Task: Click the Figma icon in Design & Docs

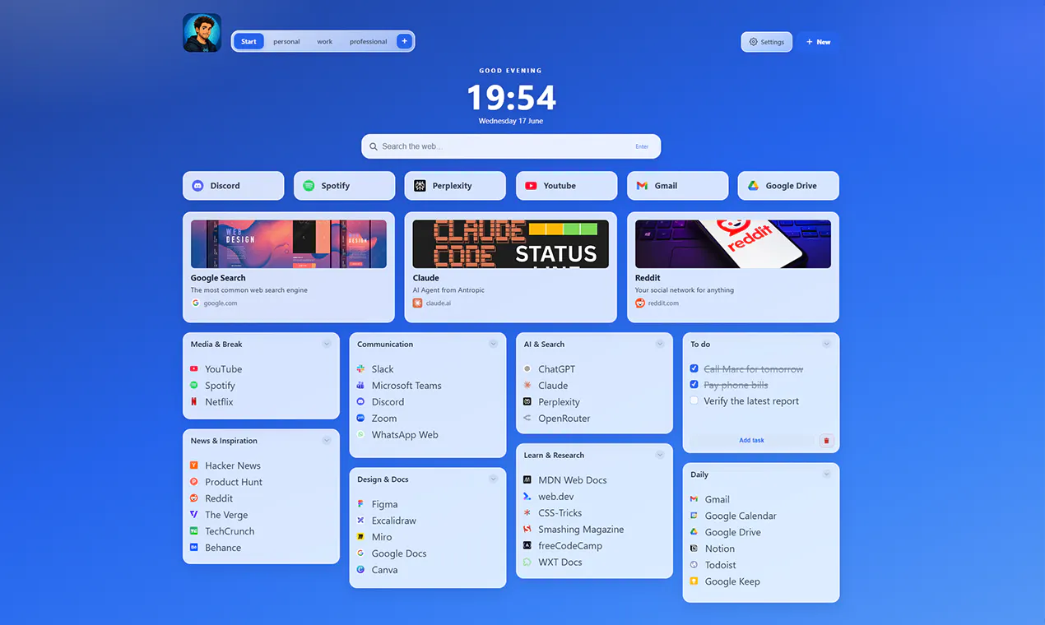Action: click(360, 504)
